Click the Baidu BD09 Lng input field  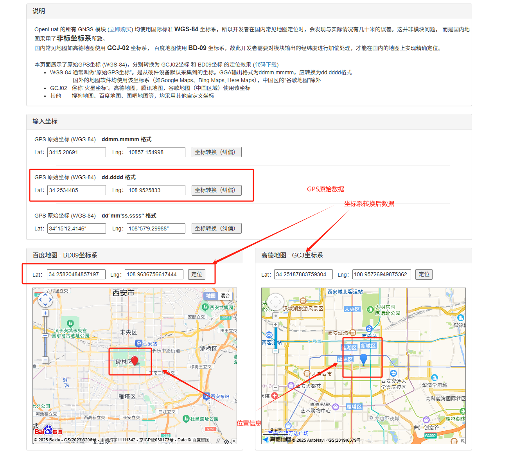pyautogui.click(x=154, y=274)
